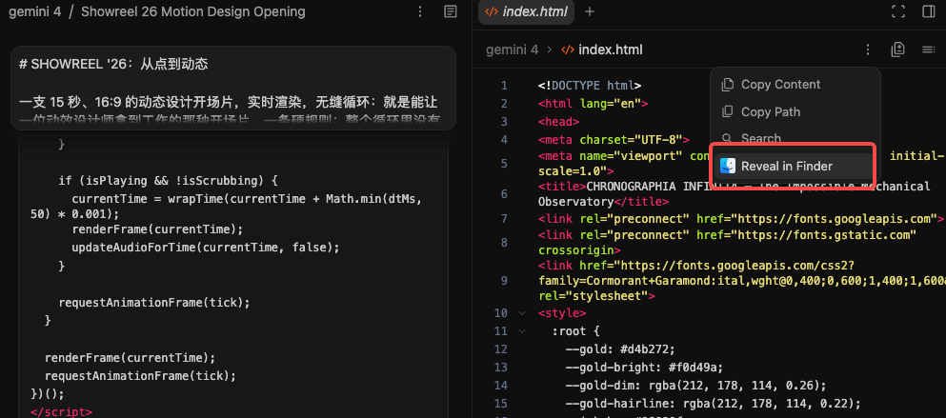
Task: Click line number 1 in the gutter
Action: (504, 86)
